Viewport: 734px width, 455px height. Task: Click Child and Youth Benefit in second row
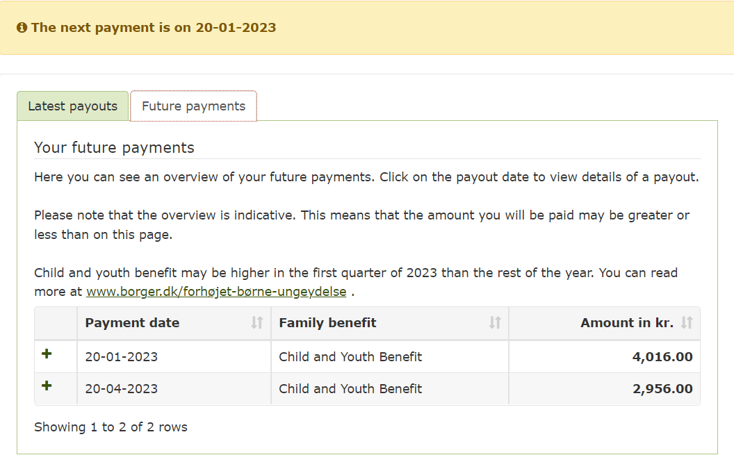point(350,388)
